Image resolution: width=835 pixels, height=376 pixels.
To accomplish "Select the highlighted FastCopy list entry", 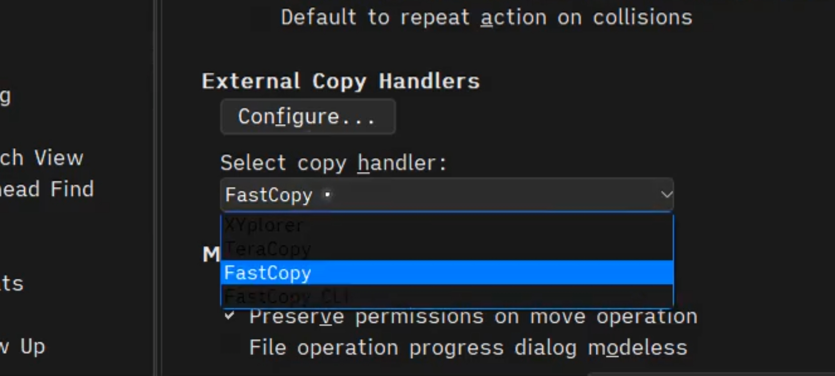I will click(447, 273).
